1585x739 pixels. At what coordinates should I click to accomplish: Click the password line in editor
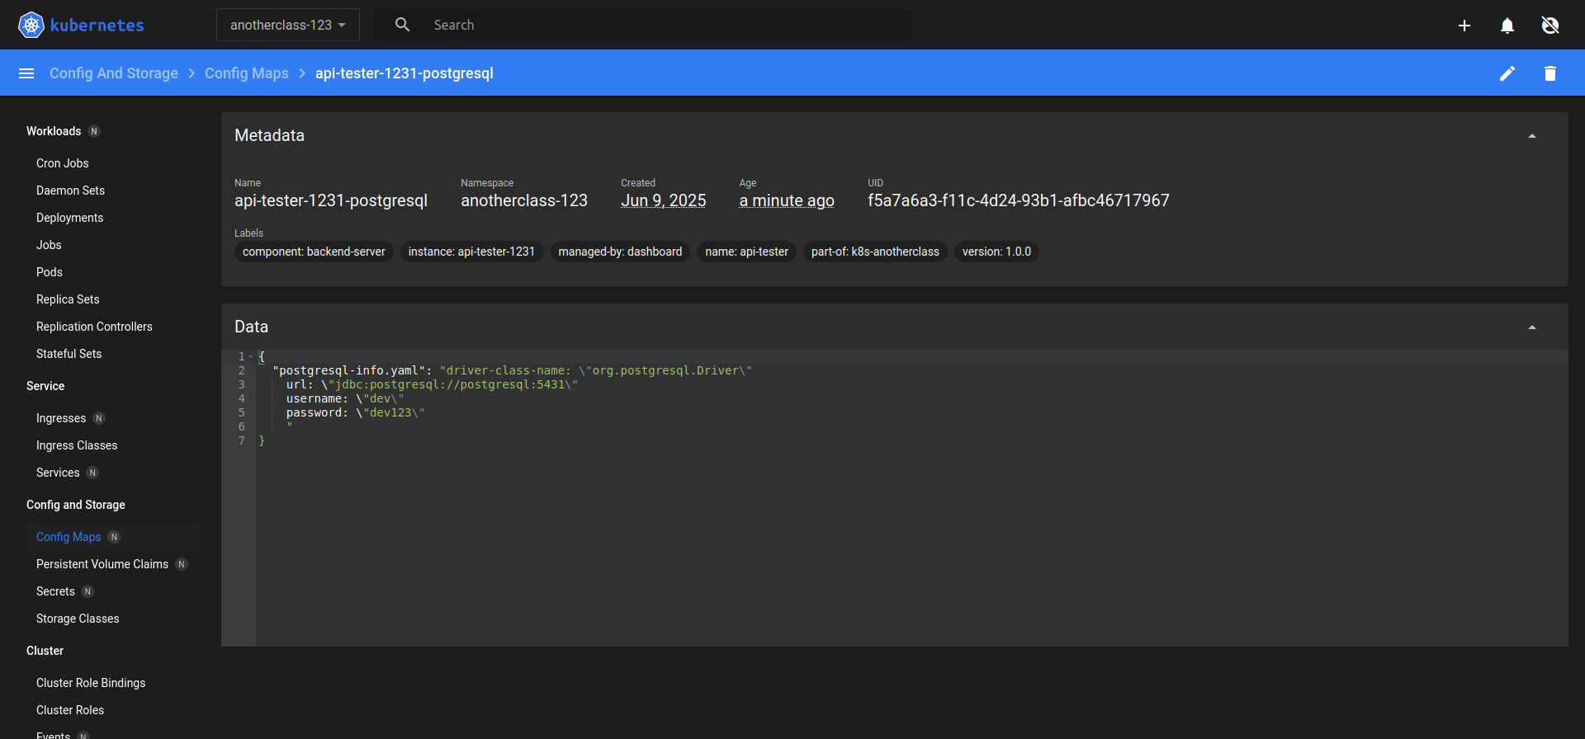pos(356,412)
